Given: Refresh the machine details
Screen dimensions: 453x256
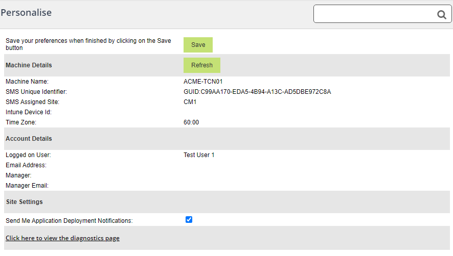Looking at the screenshot, I should point(201,65).
